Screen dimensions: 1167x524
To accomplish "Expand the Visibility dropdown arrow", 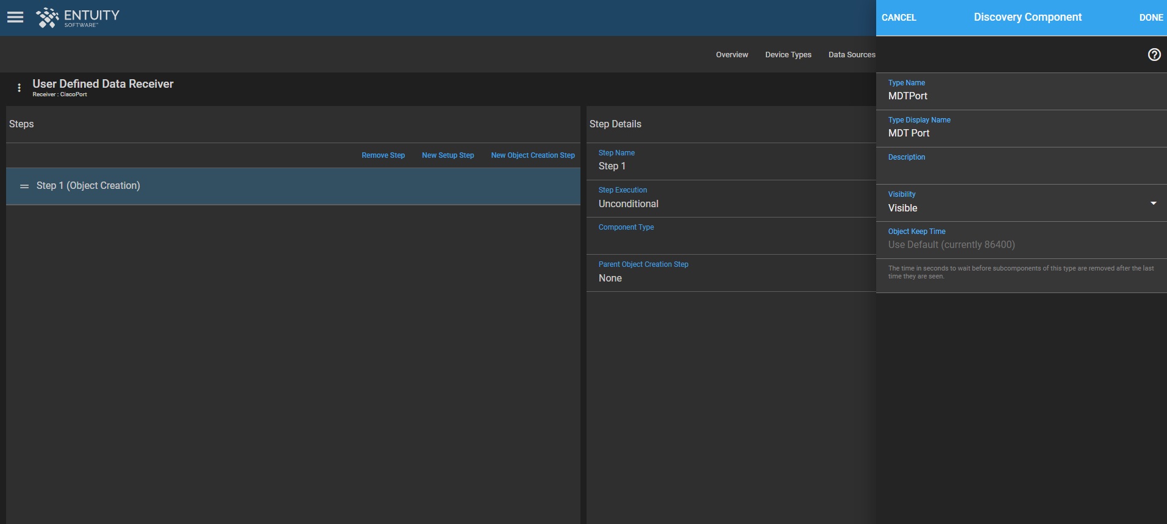I will [x=1154, y=203].
